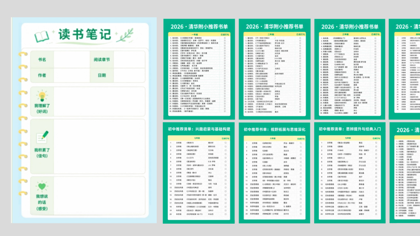Click the blank writing area for 我理解了(好词)
Screen dimensions: 420x236
pyautogui.click(x=99, y=102)
